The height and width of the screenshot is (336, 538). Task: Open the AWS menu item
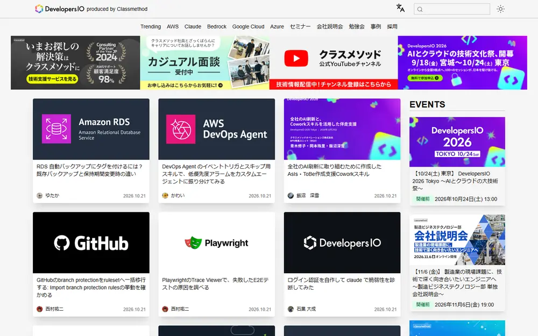click(x=173, y=26)
